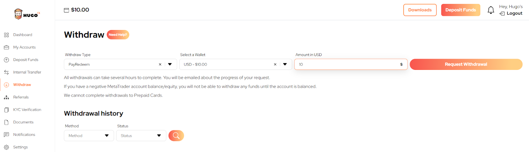Click the wallet balance icon
The image size is (529, 152).
(66, 10)
